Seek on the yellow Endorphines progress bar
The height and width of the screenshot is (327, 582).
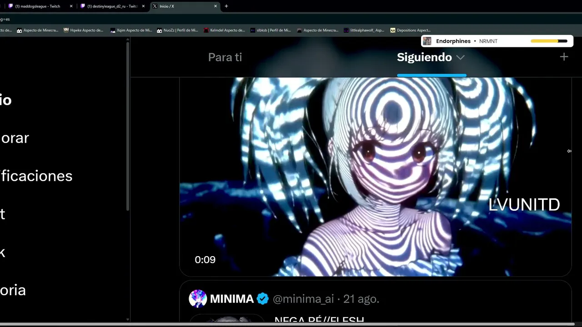[x=549, y=41]
